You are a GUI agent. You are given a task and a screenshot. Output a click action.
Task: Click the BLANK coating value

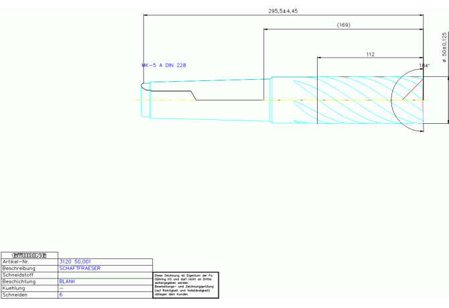pos(67,282)
